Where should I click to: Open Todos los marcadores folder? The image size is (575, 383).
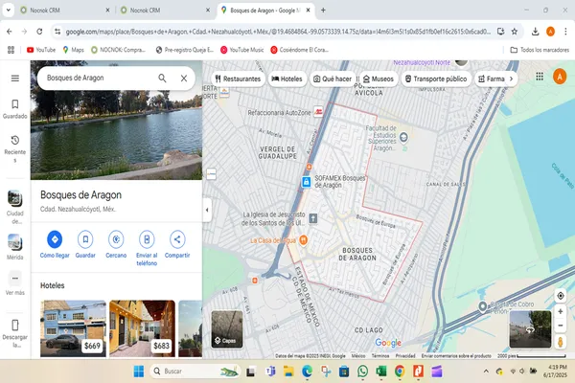(x=540, y=50)
